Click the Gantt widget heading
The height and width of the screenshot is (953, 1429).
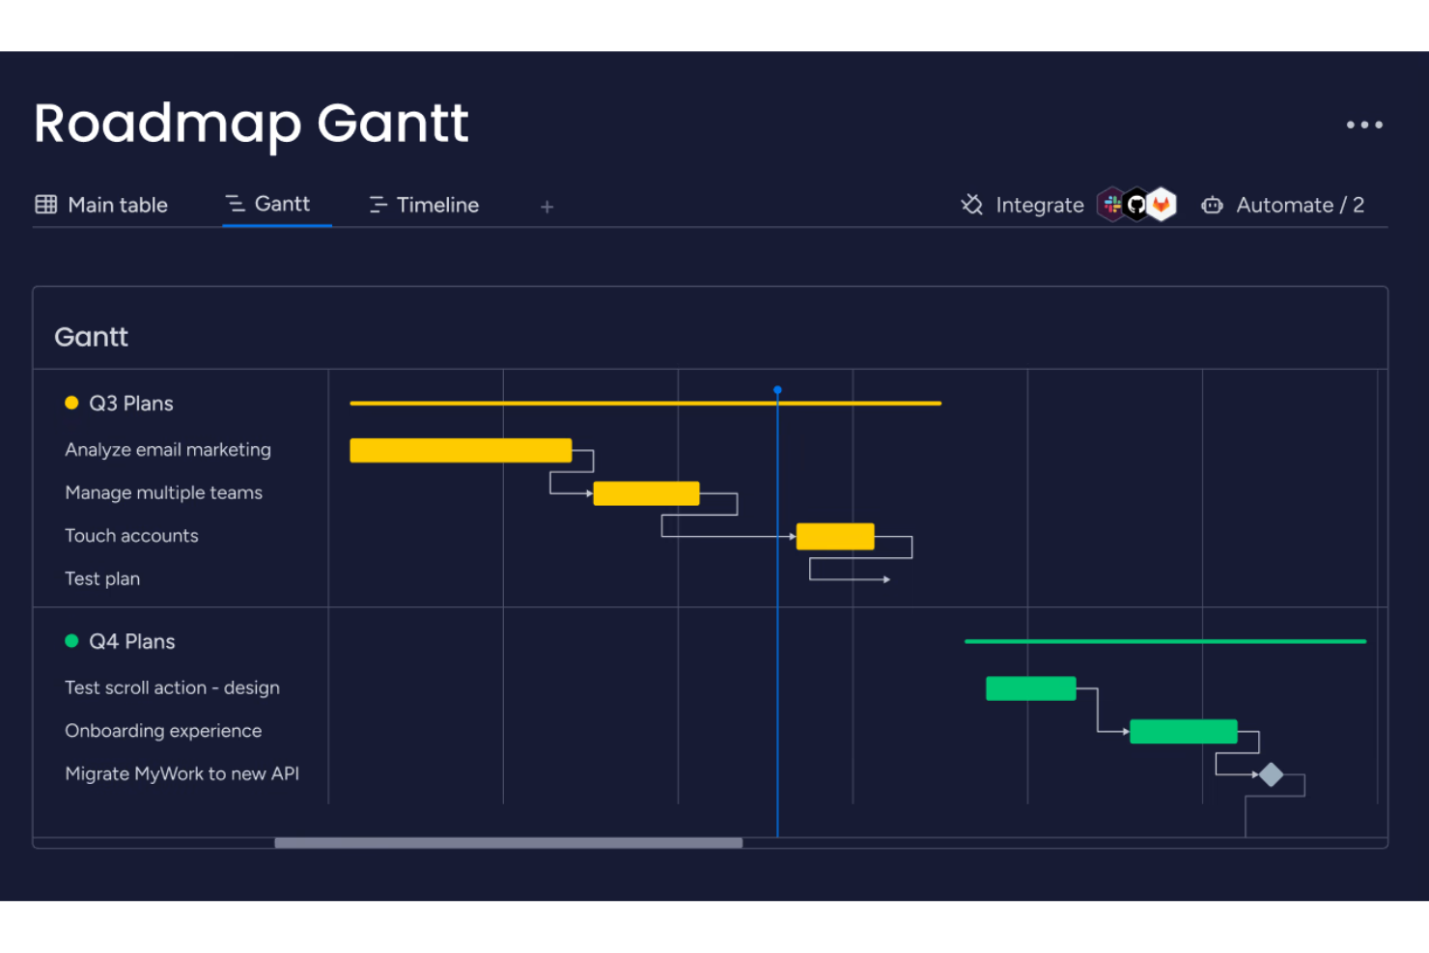91,337
